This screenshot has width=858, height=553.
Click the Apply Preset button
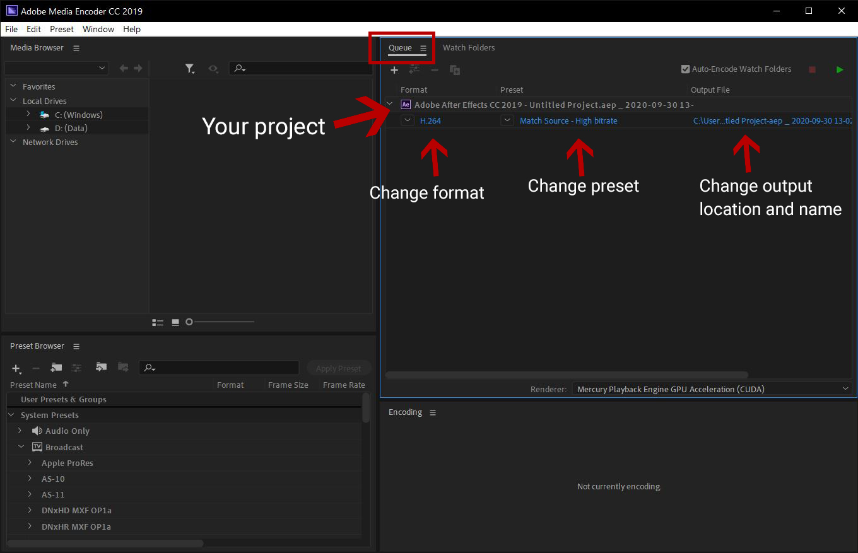[x=338, y=368]
